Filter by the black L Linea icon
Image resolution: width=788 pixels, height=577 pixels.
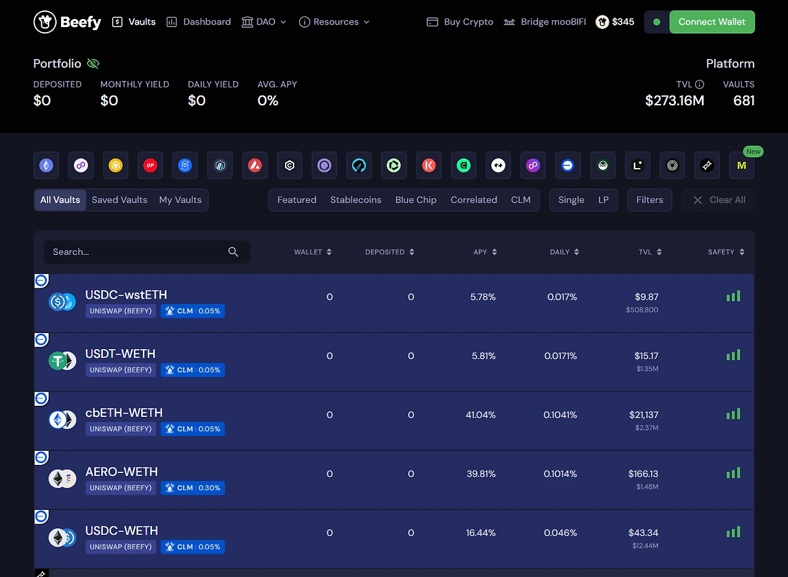(x=637, y=165)
